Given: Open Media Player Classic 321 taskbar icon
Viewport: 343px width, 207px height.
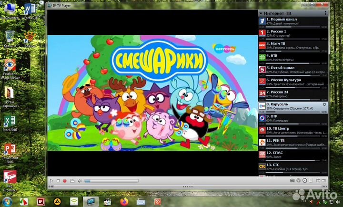Looking at the screenshot, I should pyautogui.click(x=107, y=202).
